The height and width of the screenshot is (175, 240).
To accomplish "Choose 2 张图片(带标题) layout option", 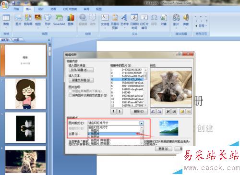I will 114,143.
